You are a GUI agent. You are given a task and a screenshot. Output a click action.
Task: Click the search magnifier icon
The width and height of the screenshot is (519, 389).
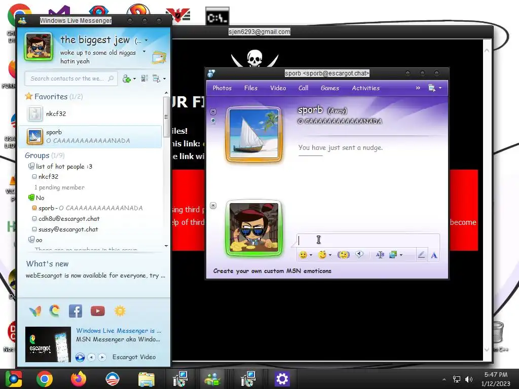click(111, 79)
